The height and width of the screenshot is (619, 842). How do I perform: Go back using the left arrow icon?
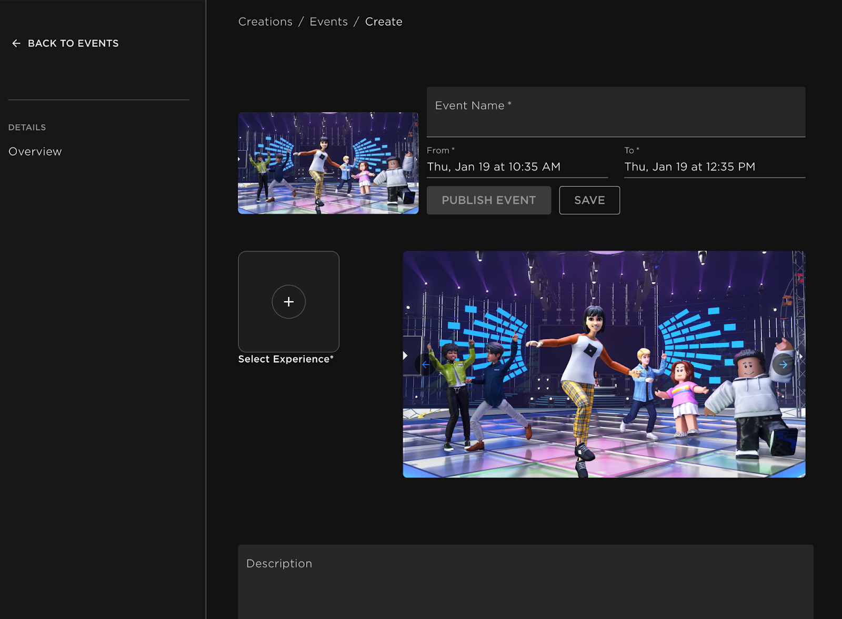pyautogui.click(x=16, y=44)
